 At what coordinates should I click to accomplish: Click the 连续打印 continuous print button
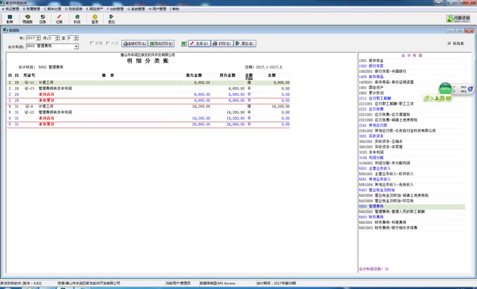coord(135,43)
